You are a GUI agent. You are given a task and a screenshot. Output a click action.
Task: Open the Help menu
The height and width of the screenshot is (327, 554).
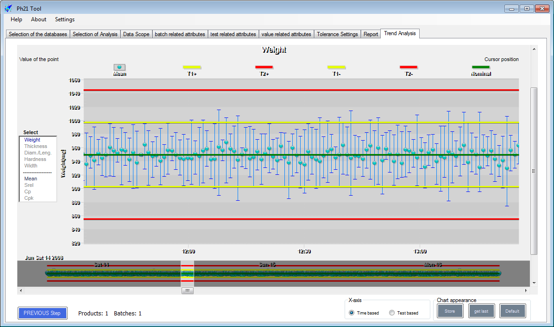[x=16, y=19]
